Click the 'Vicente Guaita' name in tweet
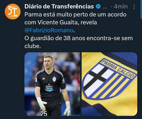This screenshot has width=142, height=119. pos(58,22)
